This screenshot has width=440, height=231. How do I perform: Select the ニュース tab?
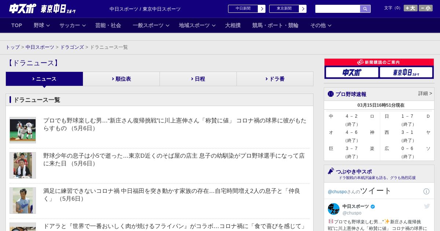[44, 79]
